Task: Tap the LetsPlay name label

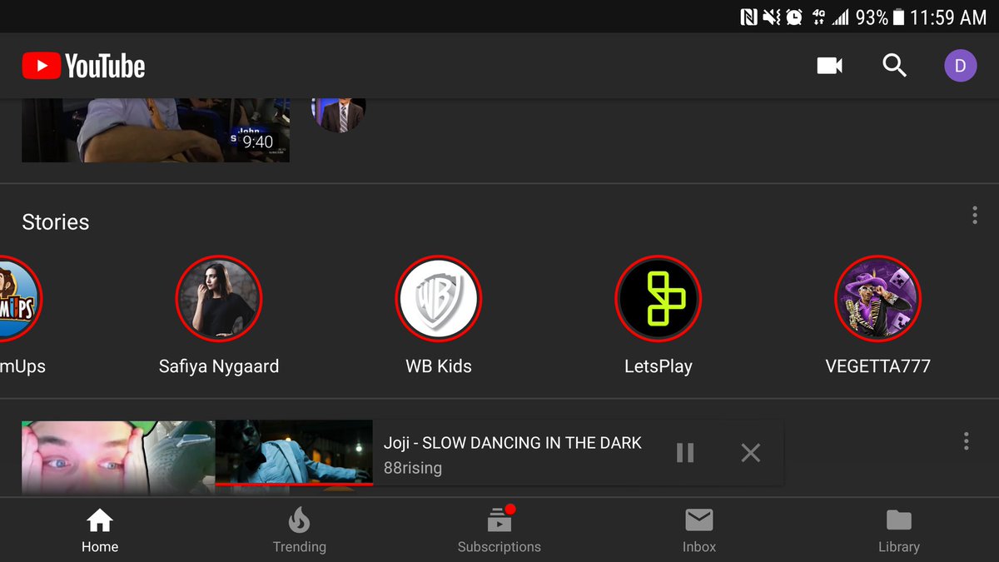Action: point(658,366)
